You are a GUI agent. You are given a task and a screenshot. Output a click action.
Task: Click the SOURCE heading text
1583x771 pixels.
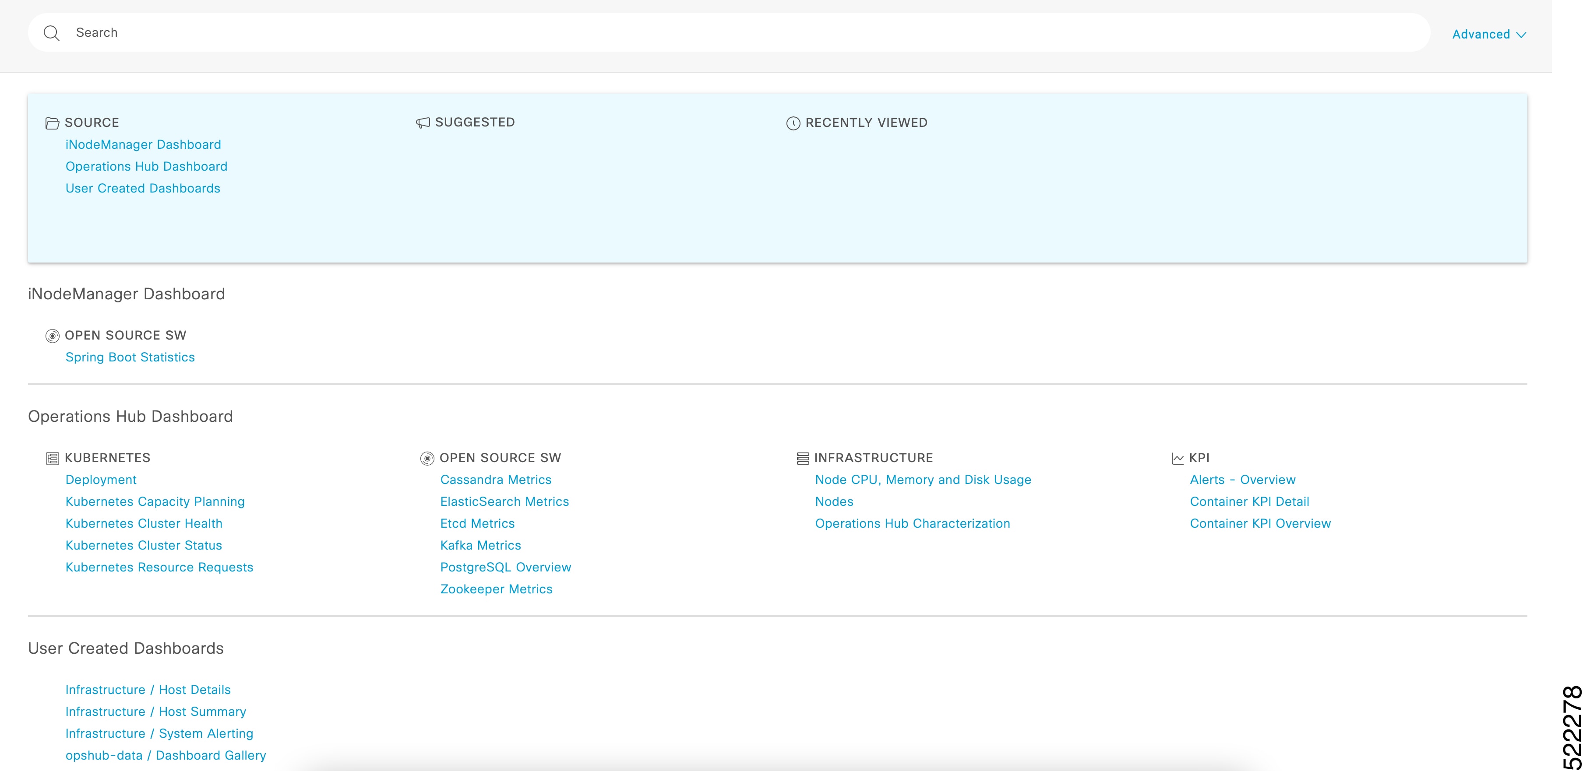click(92, 123)
